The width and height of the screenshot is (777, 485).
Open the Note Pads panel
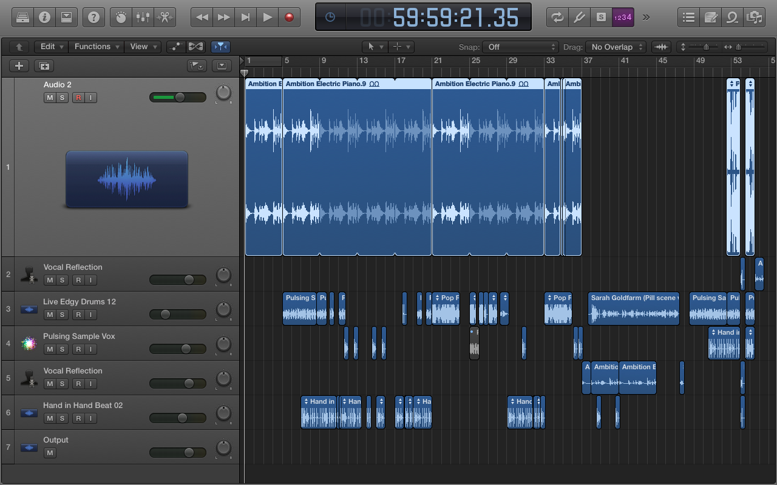point(710,17)
